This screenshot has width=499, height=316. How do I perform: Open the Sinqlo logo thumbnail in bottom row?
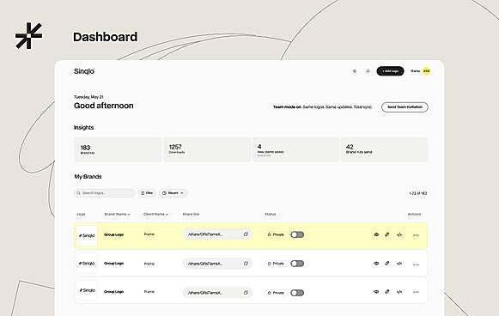tap(87, 290)
